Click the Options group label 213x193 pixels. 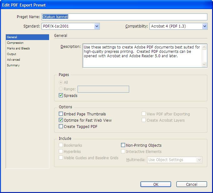pyautogui.click(x=65, y=107)
